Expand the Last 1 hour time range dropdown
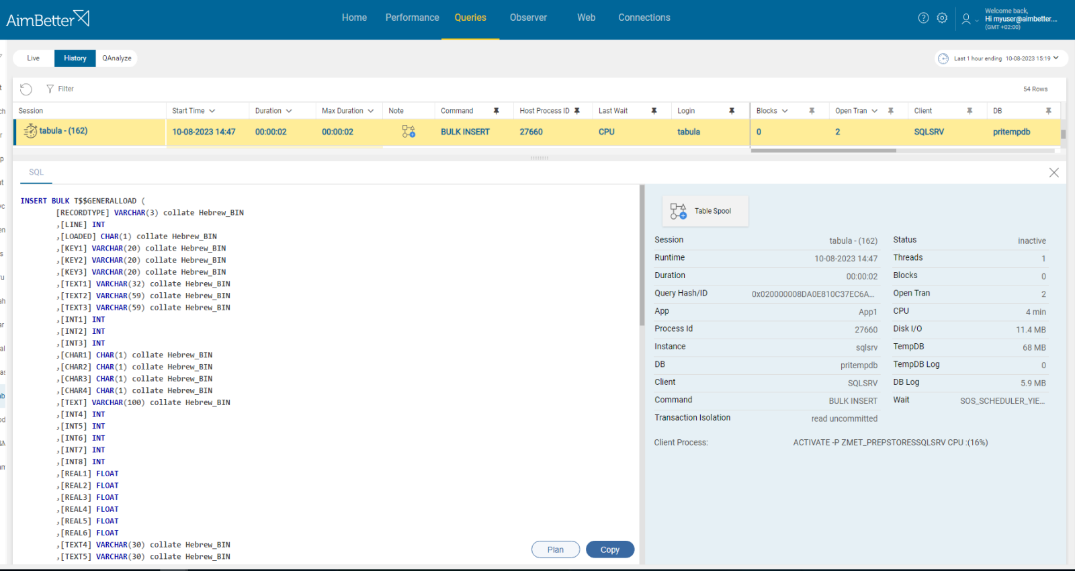This screenshot has height=571, width=1075. pyautogui.click(x=1056, y=58)
